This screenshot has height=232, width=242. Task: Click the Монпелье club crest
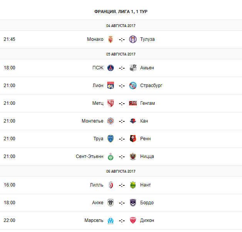pos(111,121)
